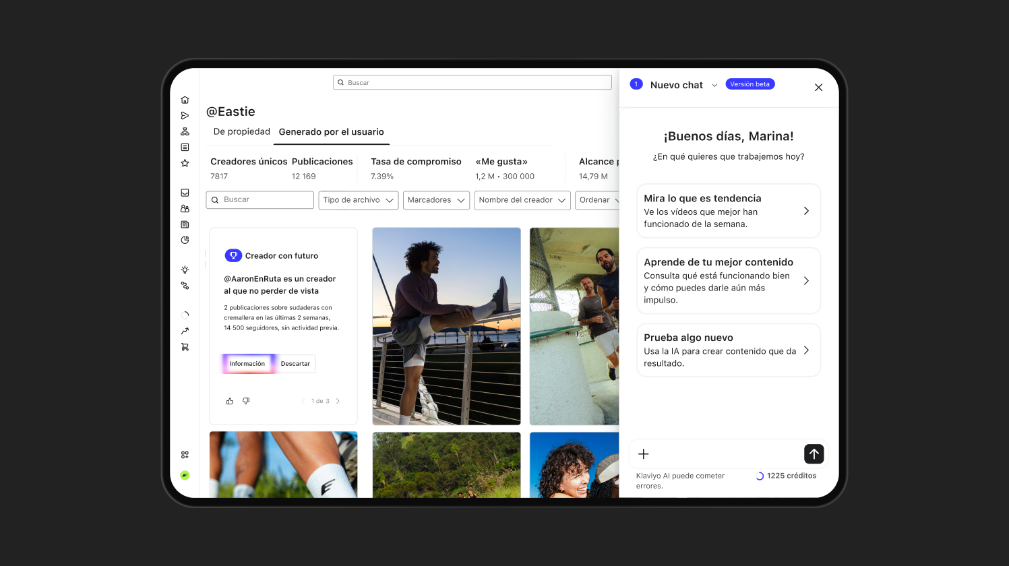Viewport: 1009px width, 566px height.
Task: Go to next insight card of 3
Action: coord(338,401)
